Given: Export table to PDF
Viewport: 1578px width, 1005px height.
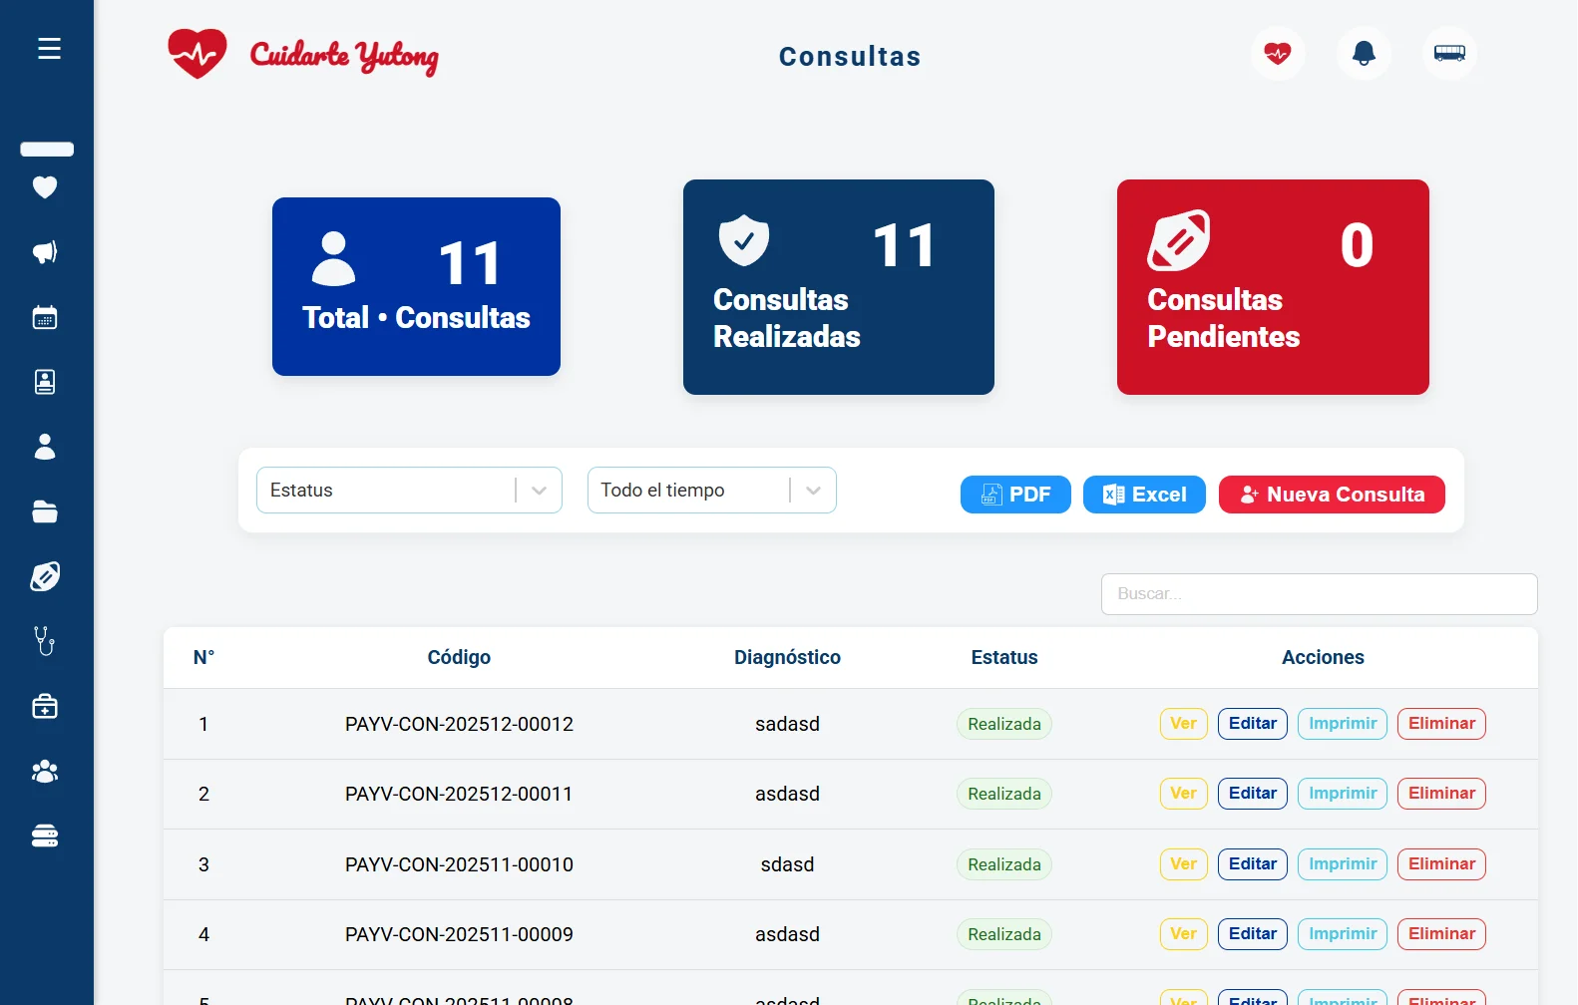Looking at the screenshot, I should [1015, 495].
